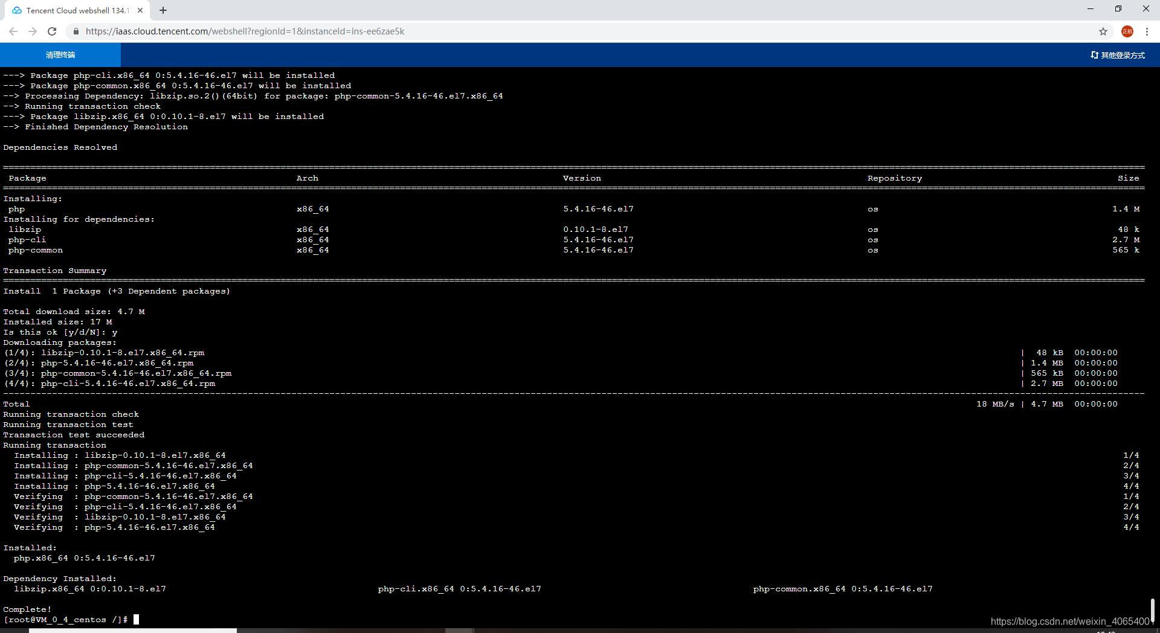Viewport: 1160px width, 633px height.
Task: Click 'Dependency Installed:' heading
Action: point(60,579)
